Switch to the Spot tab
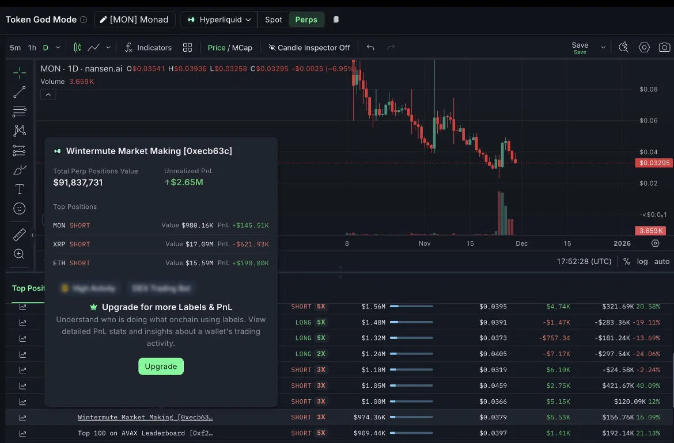Screen dimensions: 674x443 273,20
